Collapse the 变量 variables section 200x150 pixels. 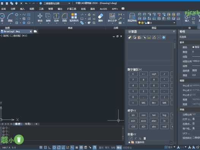click(x=132, y=134)
